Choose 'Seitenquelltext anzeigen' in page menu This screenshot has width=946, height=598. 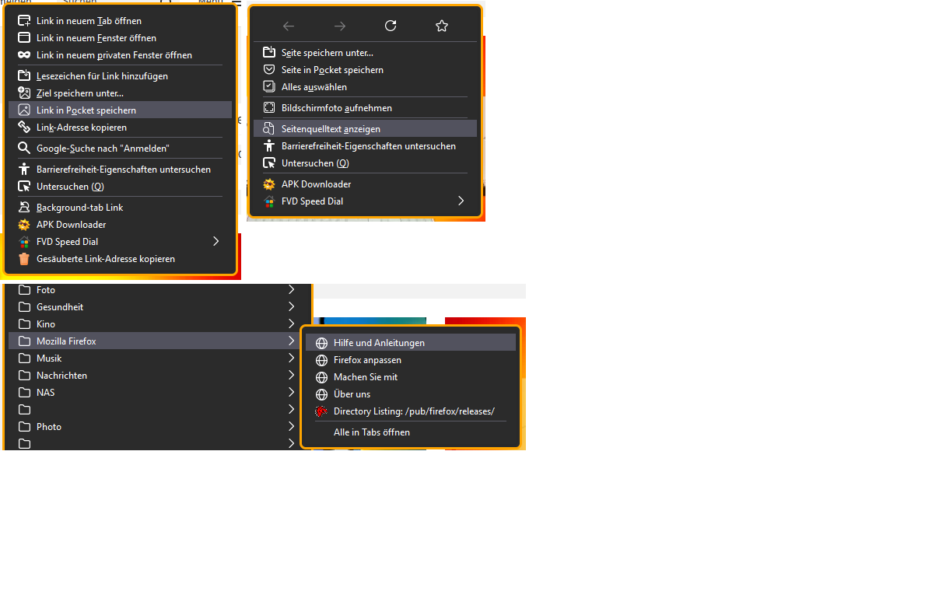pos(365,128)
